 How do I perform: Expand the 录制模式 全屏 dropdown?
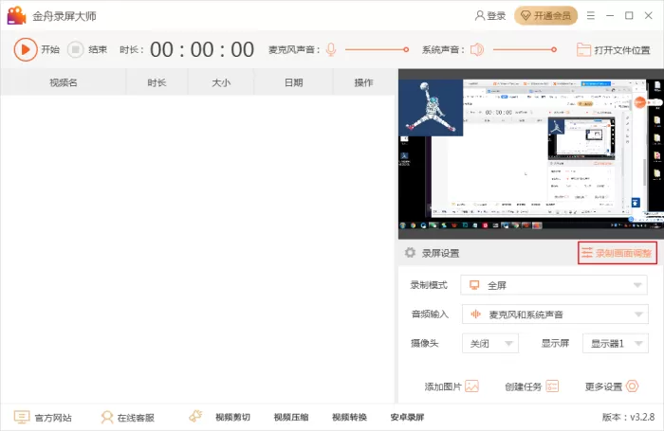(x=554, y=285)
